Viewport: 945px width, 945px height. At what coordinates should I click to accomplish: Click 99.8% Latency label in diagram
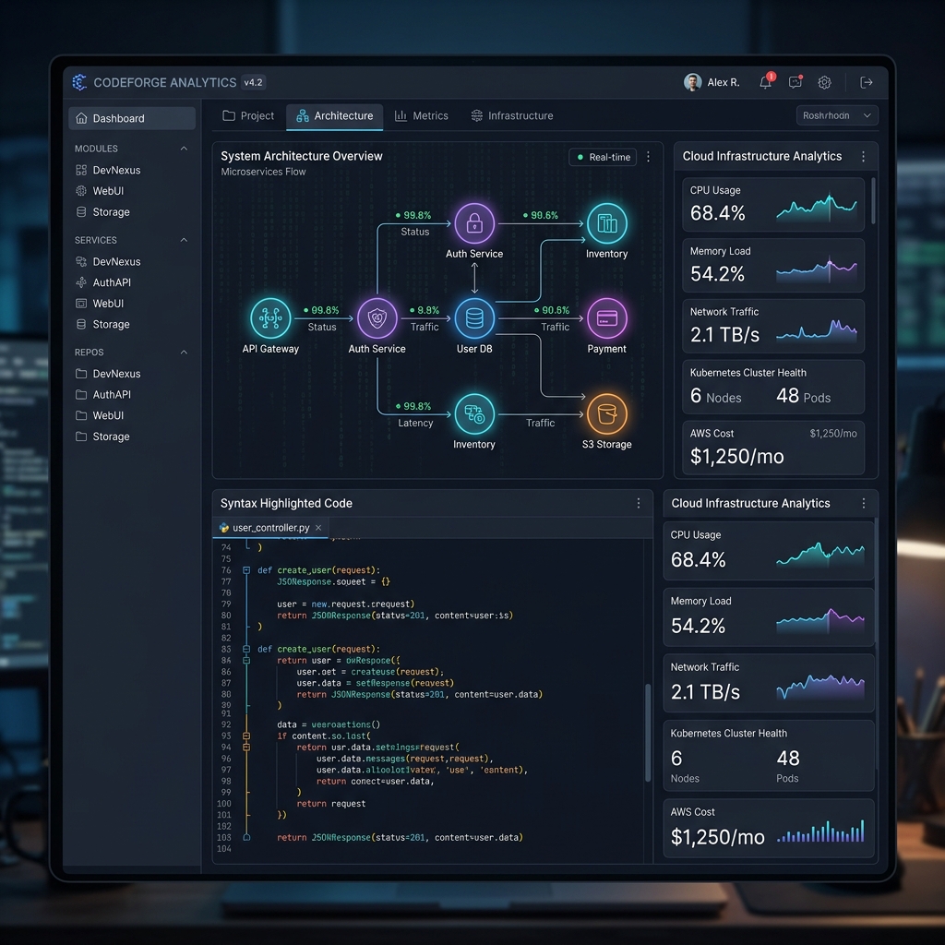[x=414, y=414]
